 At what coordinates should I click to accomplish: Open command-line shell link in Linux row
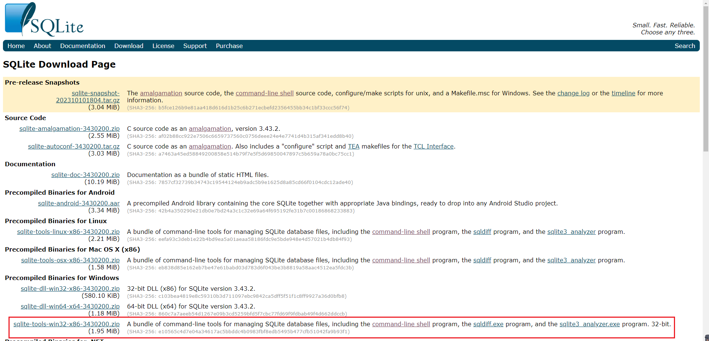(x=401, y=232)
